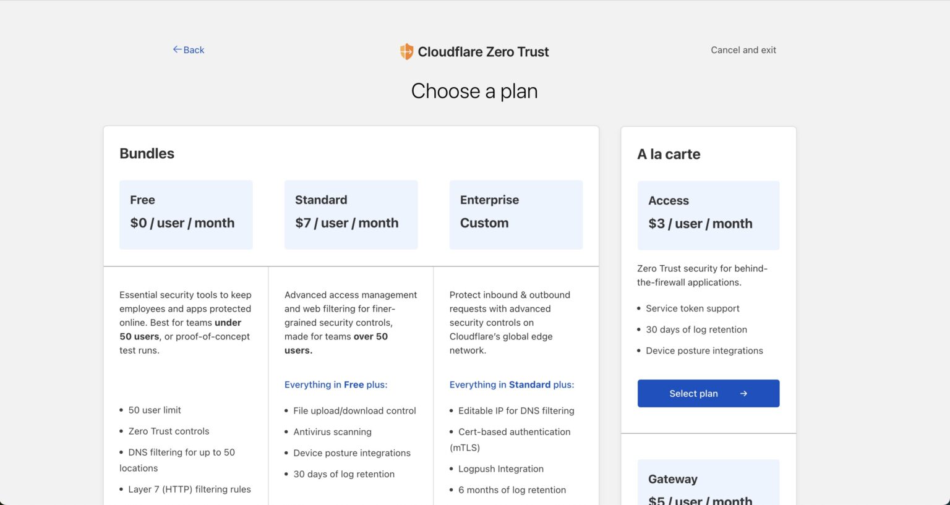
Task: Click Cancel and exit
Action: (x=743, y=50)
